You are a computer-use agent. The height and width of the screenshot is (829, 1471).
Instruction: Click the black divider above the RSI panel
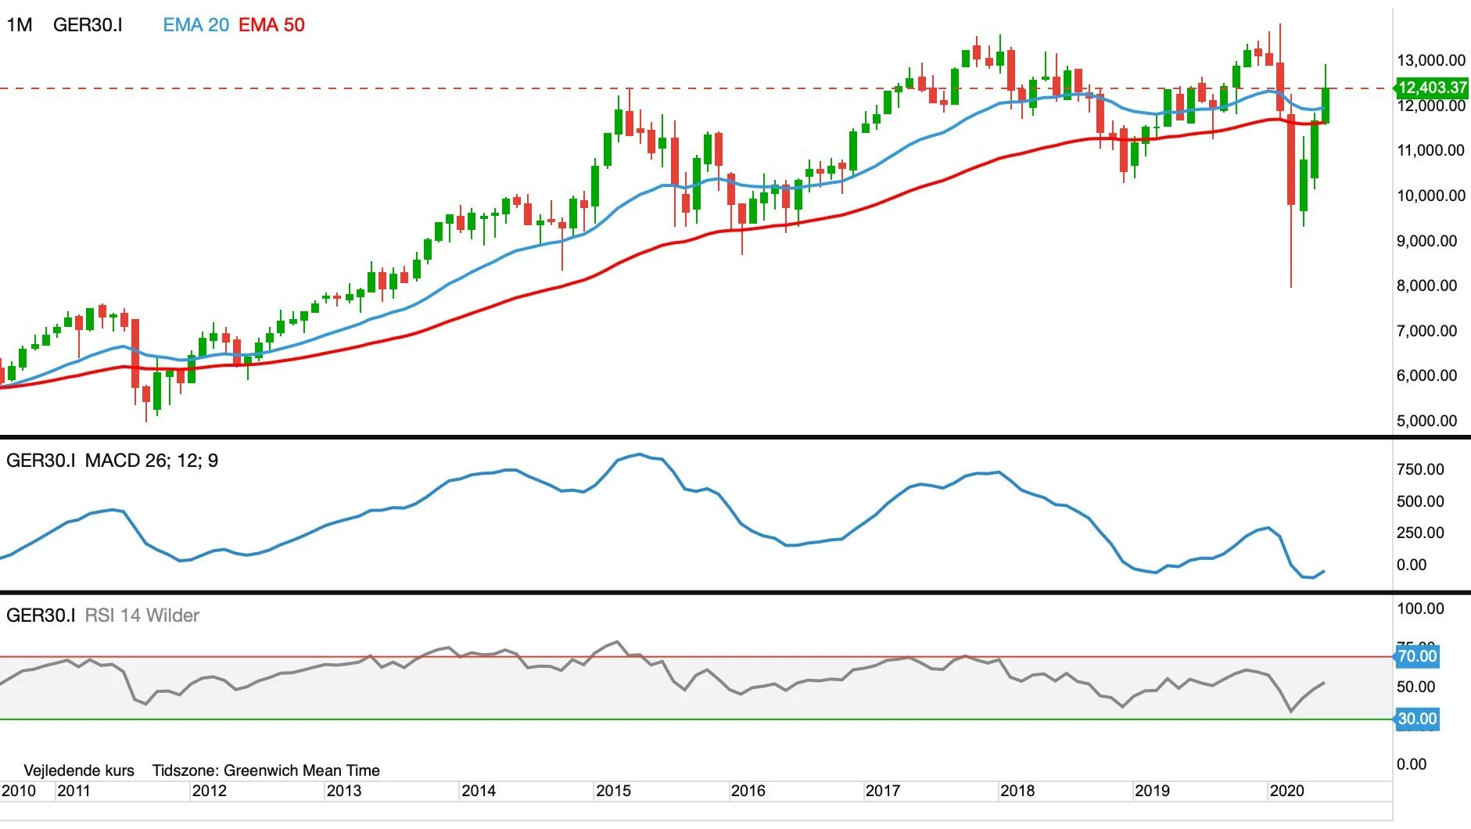point(735,593)
